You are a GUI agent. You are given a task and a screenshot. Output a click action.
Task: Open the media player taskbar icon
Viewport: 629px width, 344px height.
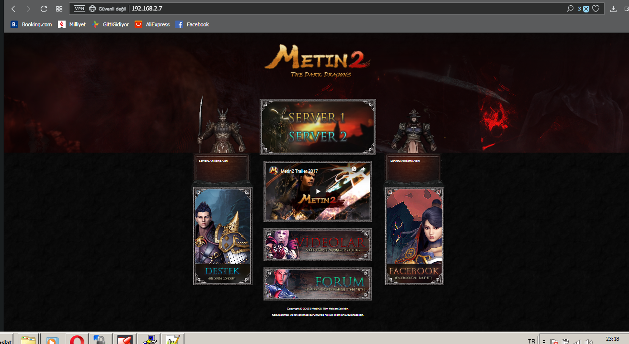click(x=52, y=340)
